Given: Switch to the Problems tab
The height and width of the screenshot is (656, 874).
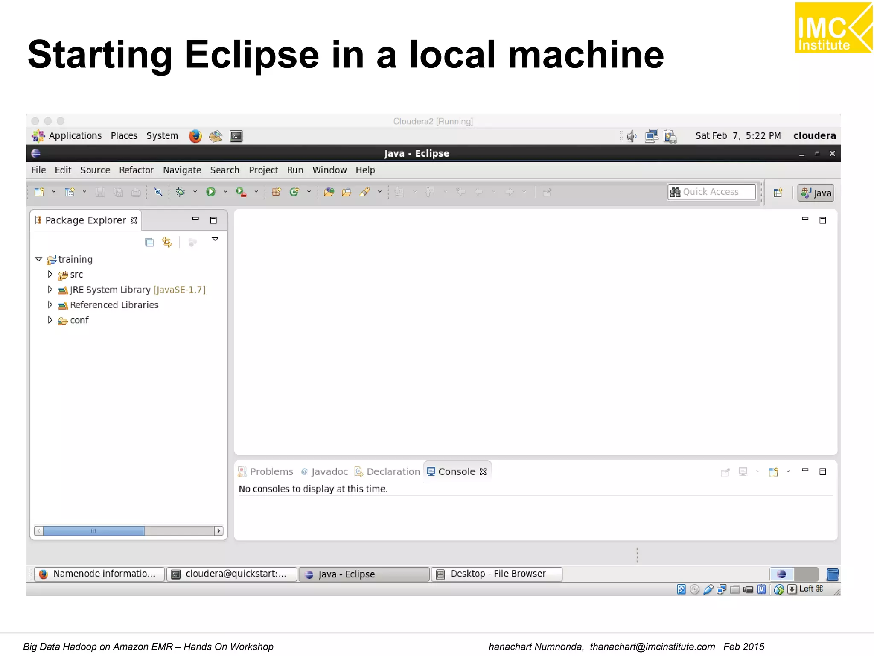Looking at the screenshot, I should click(x=266, y=471).
